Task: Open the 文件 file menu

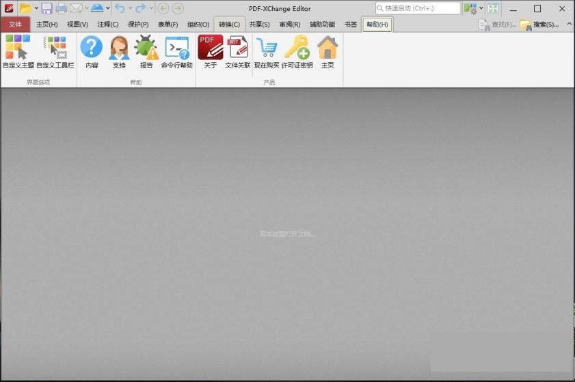Action: (16, 25)
